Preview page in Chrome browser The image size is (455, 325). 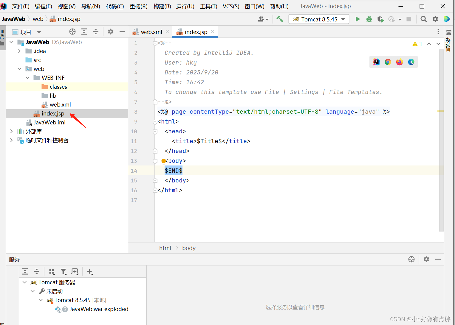388,62
